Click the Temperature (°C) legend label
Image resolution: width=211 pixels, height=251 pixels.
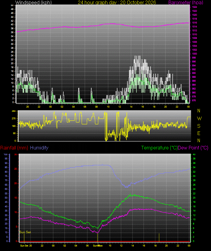point(159,148)
